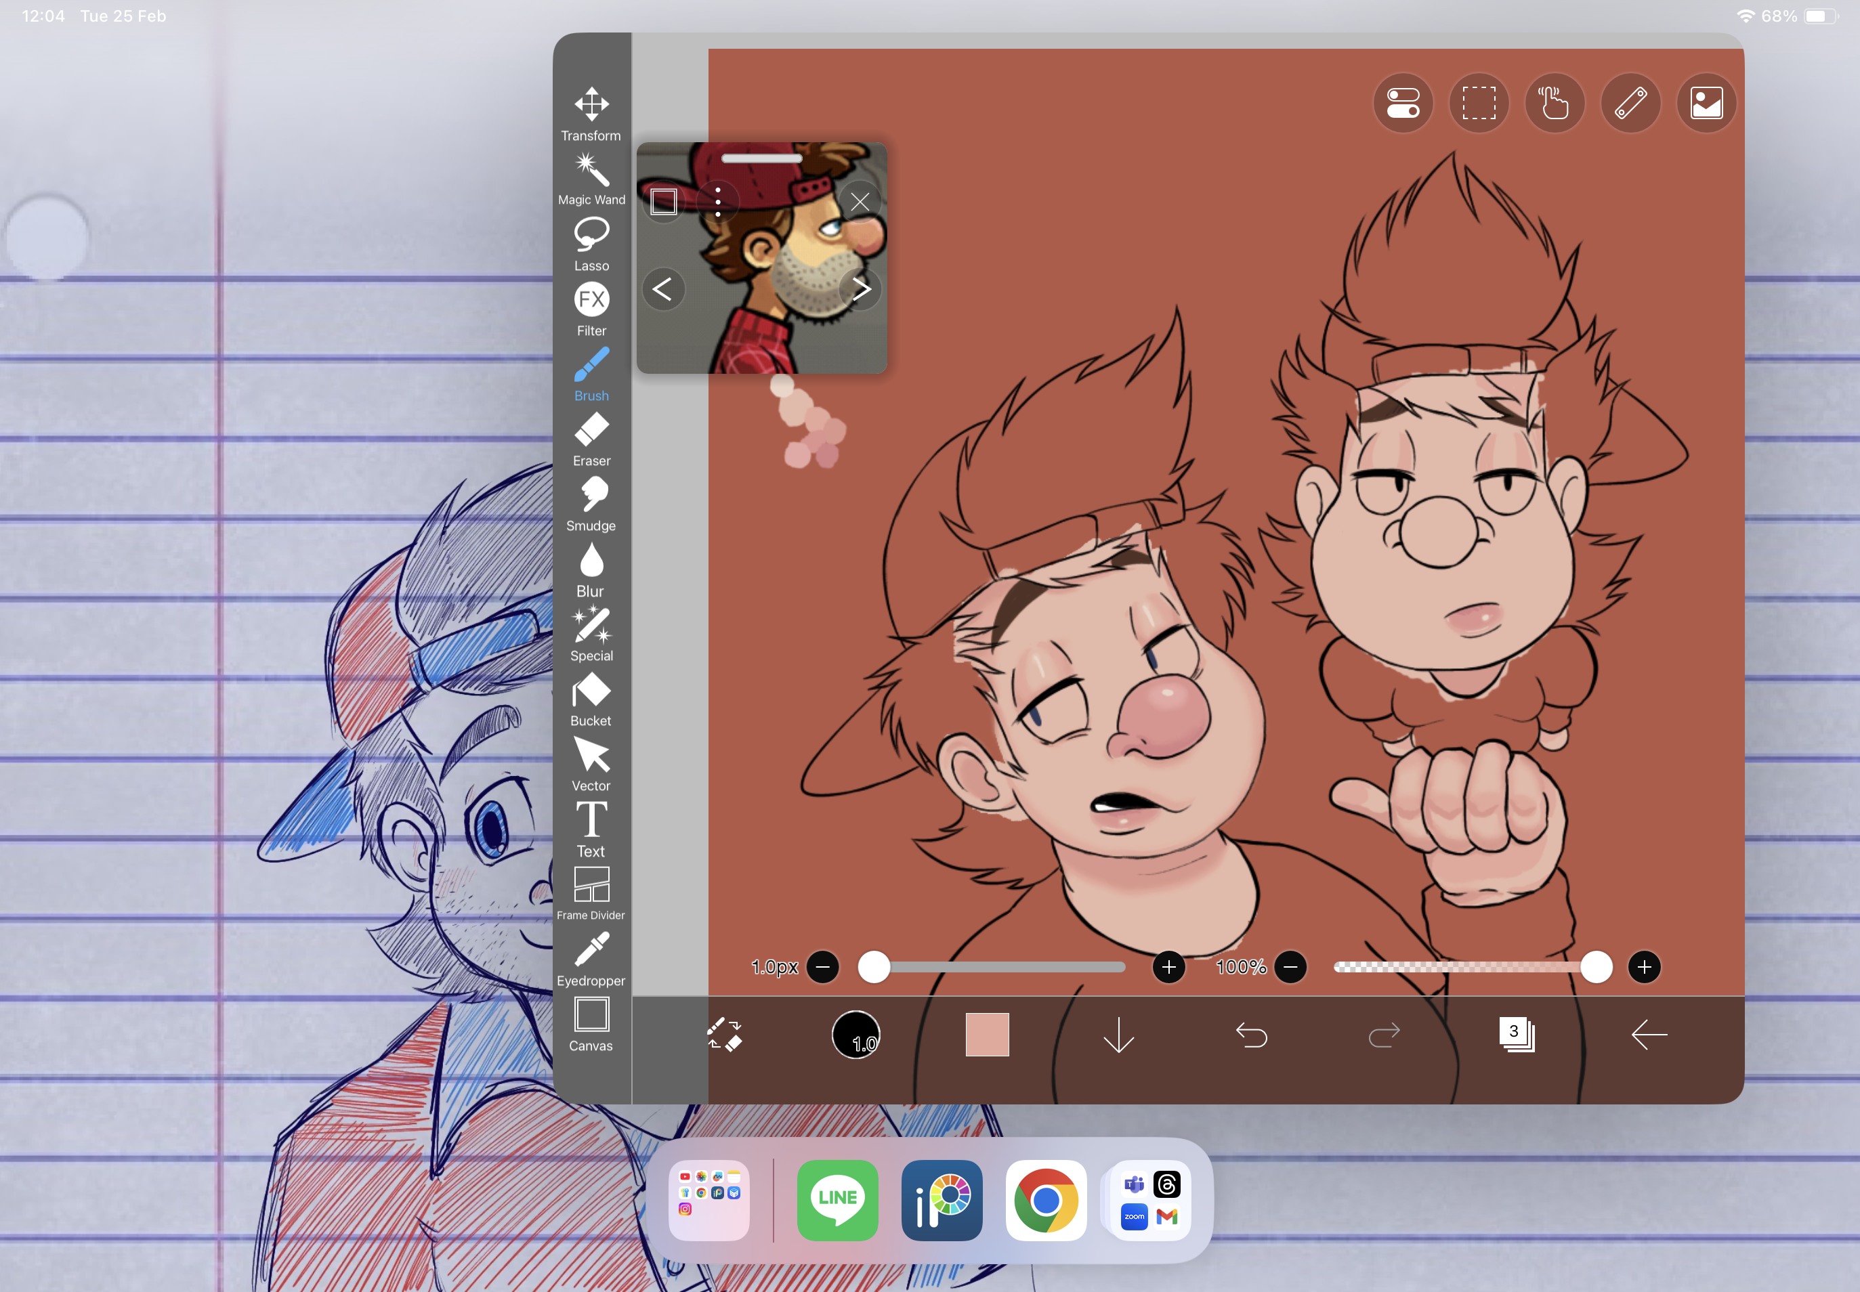Viewport: 1860px width, 1292px height.
Task: Open Chrome from the dock
Action: 1045,1200
